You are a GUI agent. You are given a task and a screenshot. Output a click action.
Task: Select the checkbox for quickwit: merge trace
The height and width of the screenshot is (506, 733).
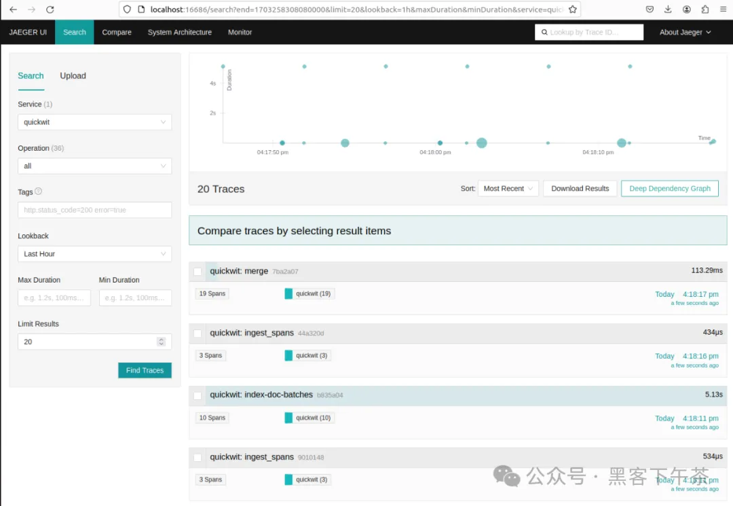198,272
